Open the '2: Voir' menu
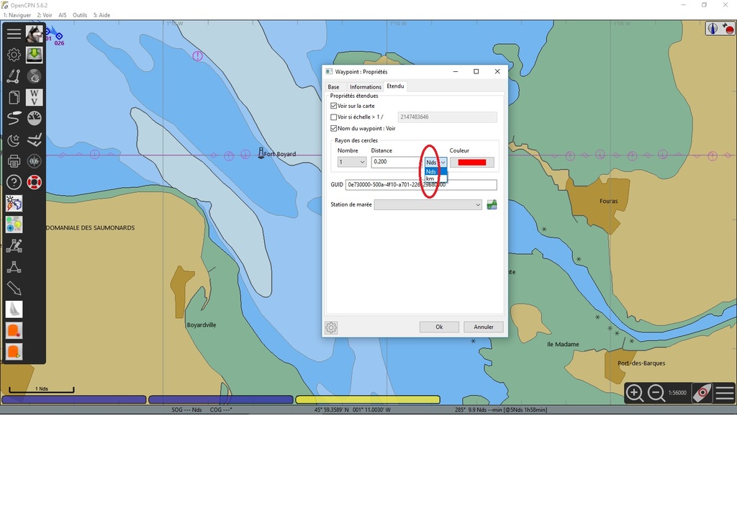 pos(45,15)
